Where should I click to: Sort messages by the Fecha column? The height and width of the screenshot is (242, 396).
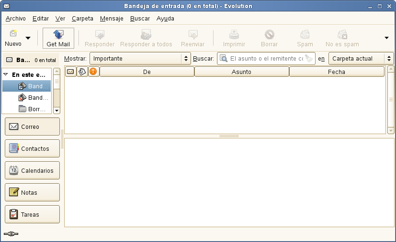(337, 72)
